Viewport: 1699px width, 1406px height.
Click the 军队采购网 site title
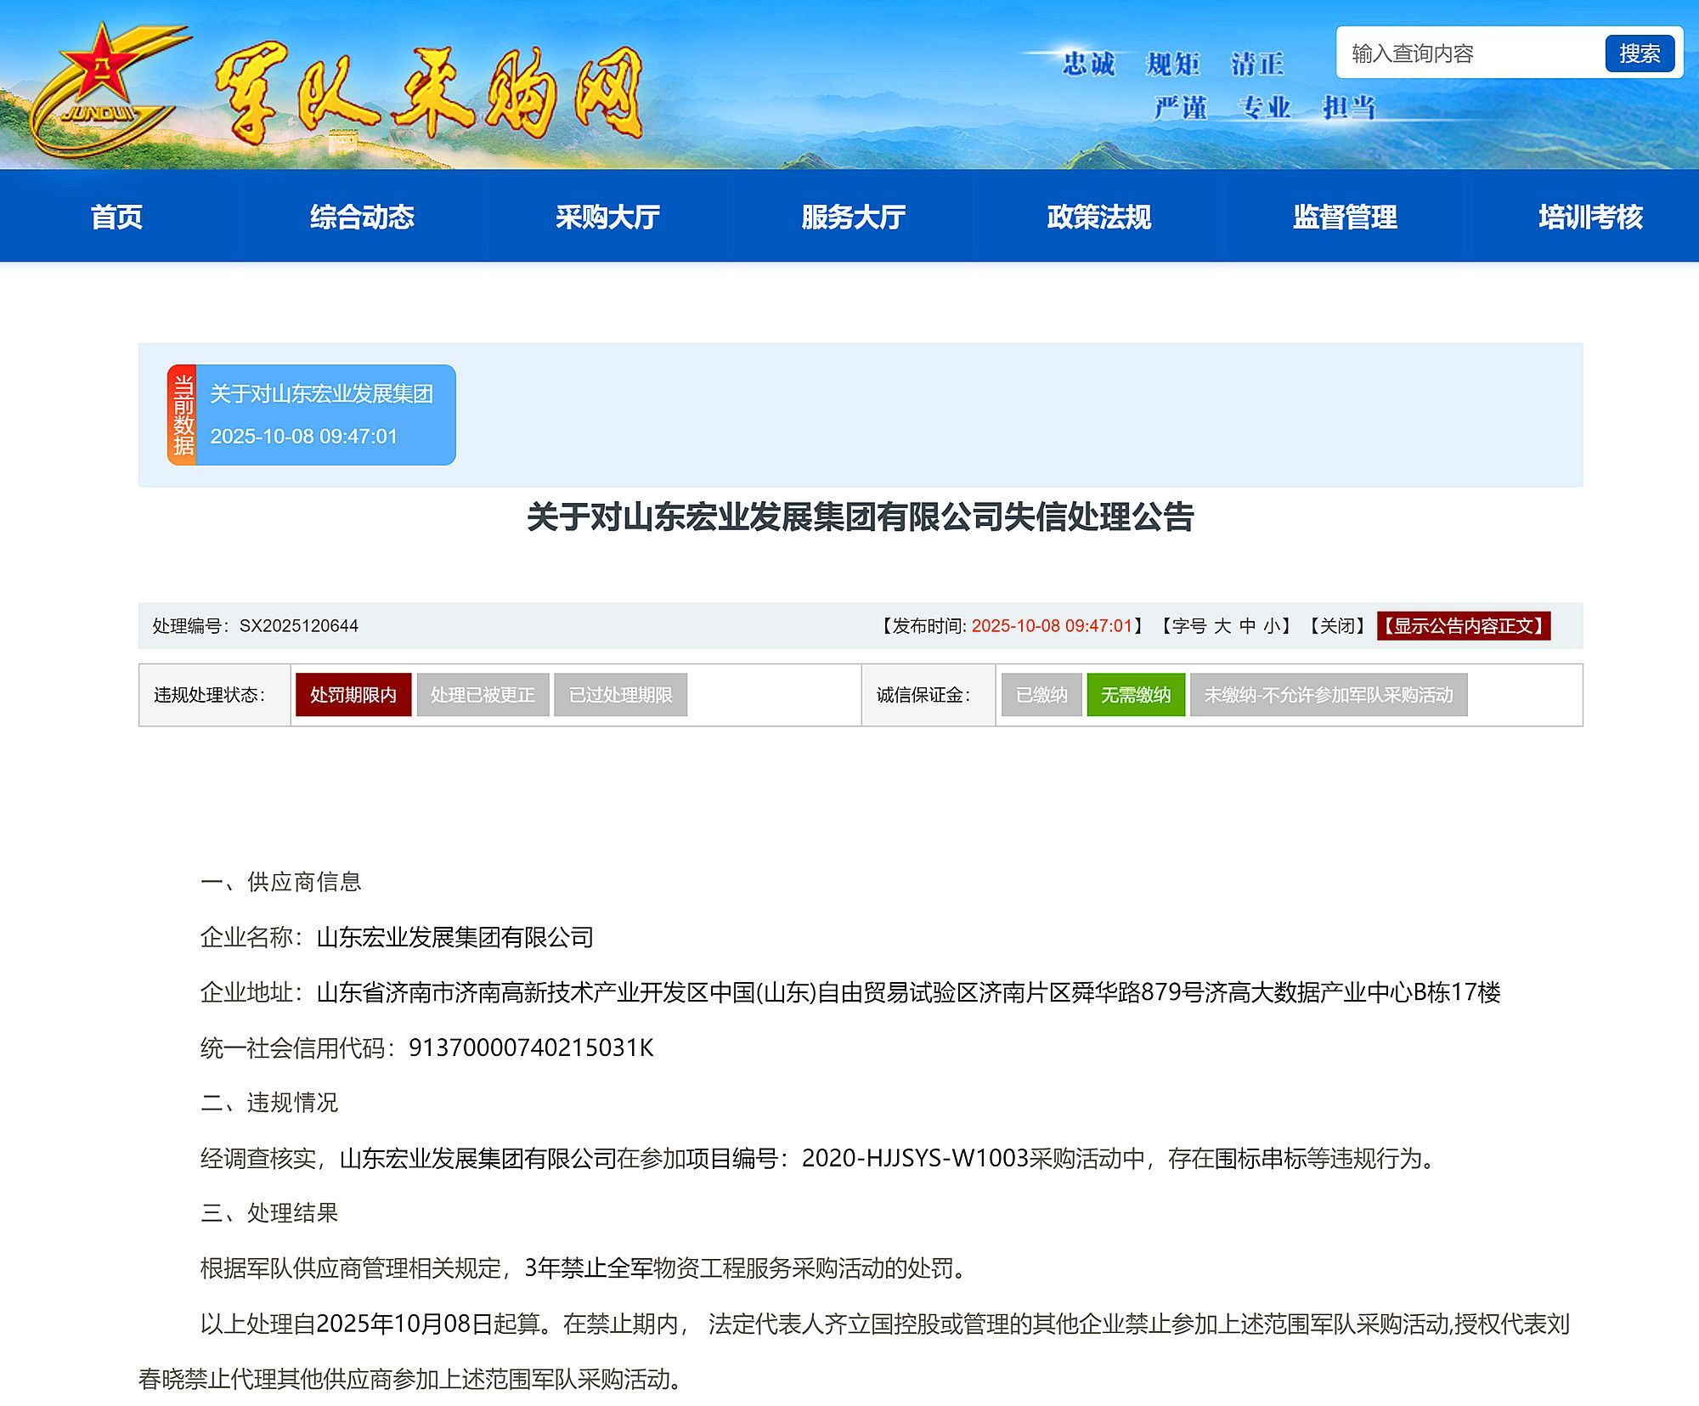pyautogui.click(x=428, y=93)
